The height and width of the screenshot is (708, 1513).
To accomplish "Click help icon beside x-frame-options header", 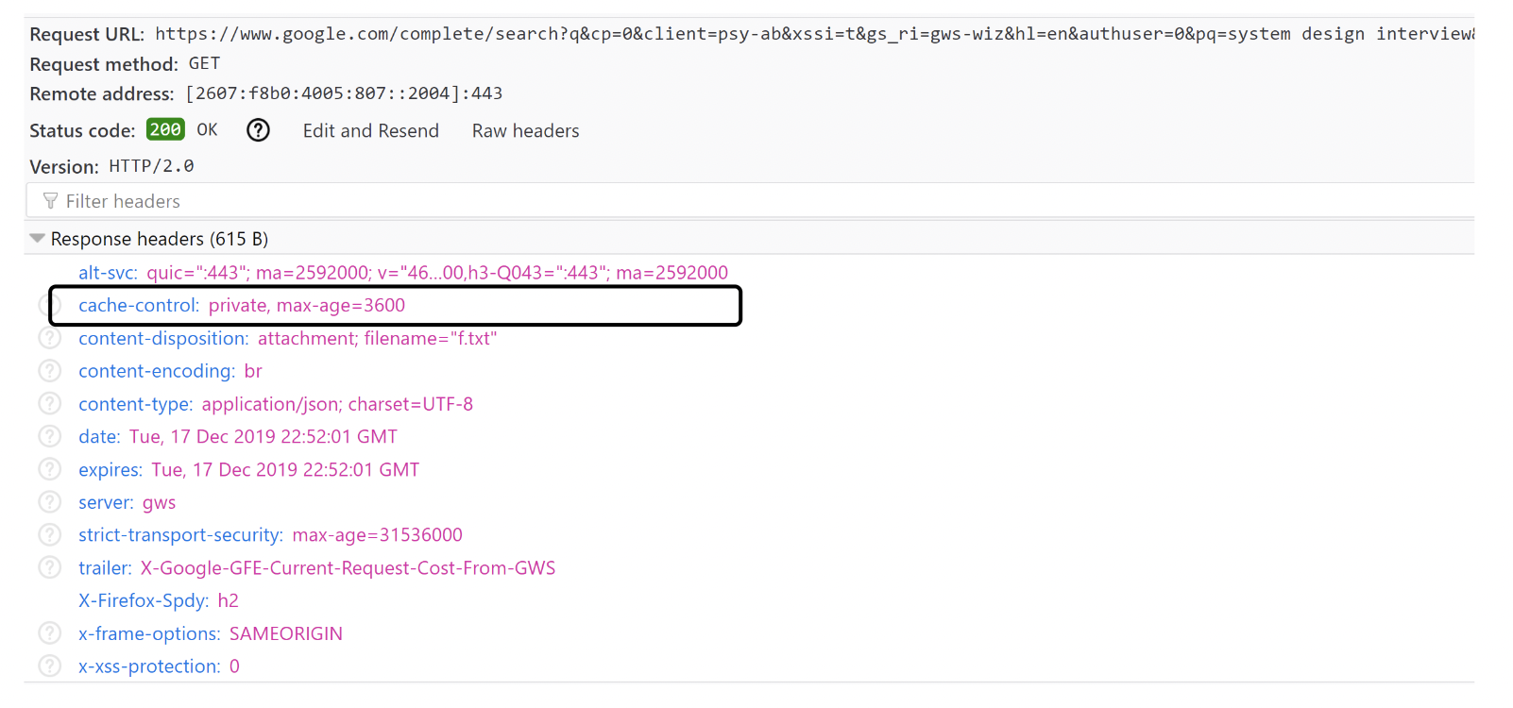I will (x=49, y=633).
